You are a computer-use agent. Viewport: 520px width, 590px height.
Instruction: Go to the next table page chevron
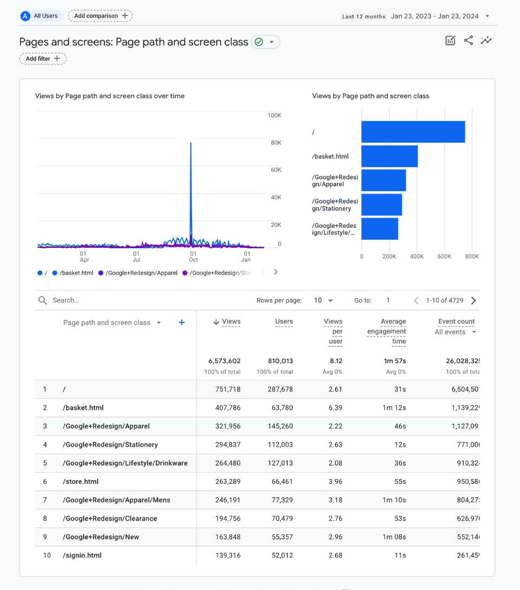tap(473, 300)
